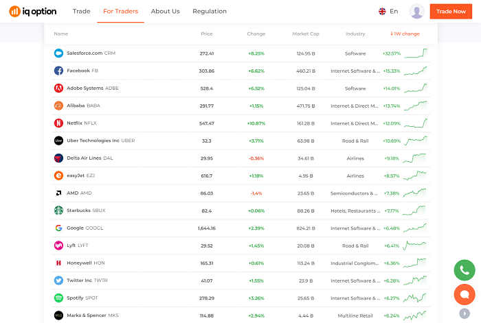Click the AMD logo icon
Screen dimensions: 481x323
point(58,193)
